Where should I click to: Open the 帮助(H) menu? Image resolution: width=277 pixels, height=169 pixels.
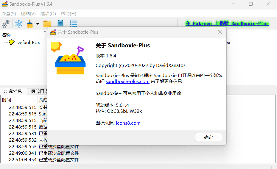(69, 14)
